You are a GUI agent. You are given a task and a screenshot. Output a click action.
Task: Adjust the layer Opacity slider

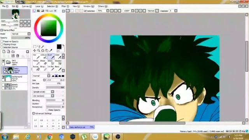21,38
